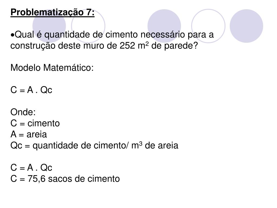Click the 'Qc = quantidade de cimento' line
The image size is (277, 208).
pos(94,145)
